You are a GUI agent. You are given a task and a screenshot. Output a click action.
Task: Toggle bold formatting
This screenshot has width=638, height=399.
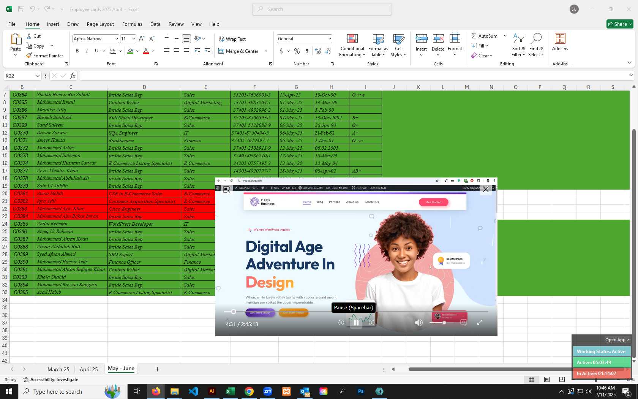(x=77, y=51)
